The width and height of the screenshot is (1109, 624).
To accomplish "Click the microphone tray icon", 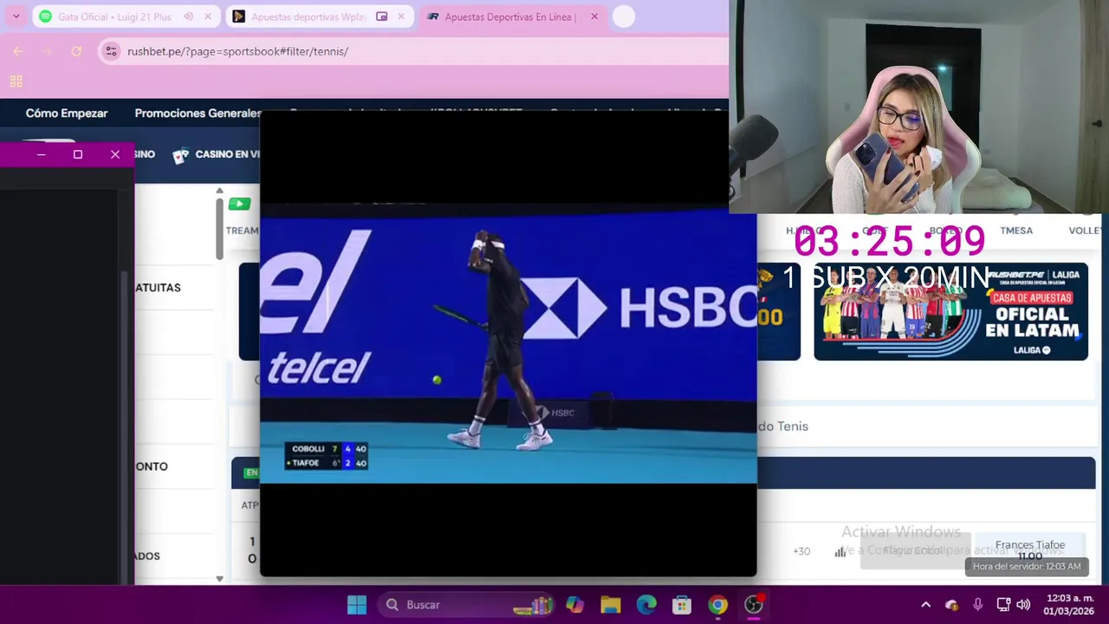I will 977,605.
